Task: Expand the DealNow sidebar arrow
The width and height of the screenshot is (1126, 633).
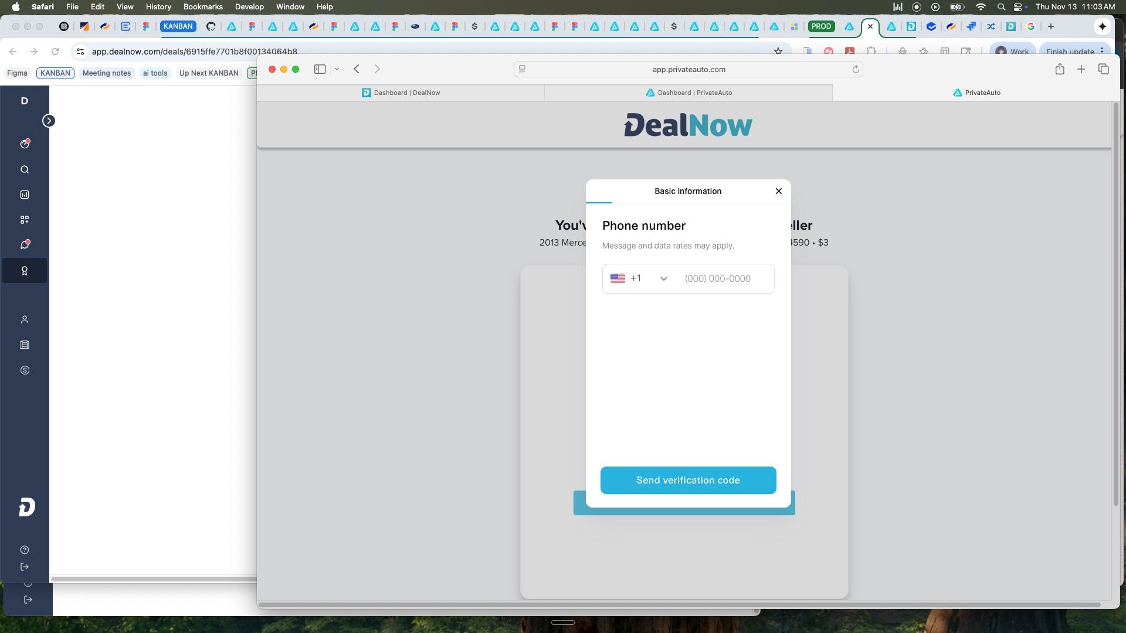Action: [x=49, y=121]
